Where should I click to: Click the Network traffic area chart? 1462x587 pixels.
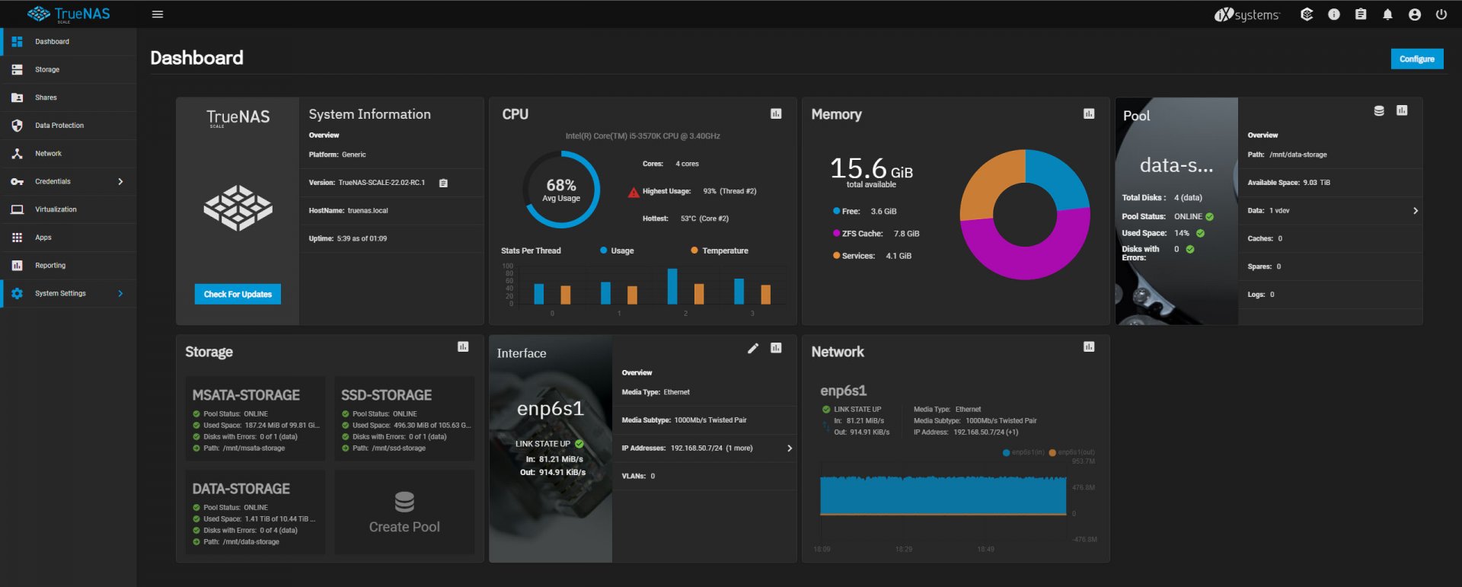coord(943,496)
